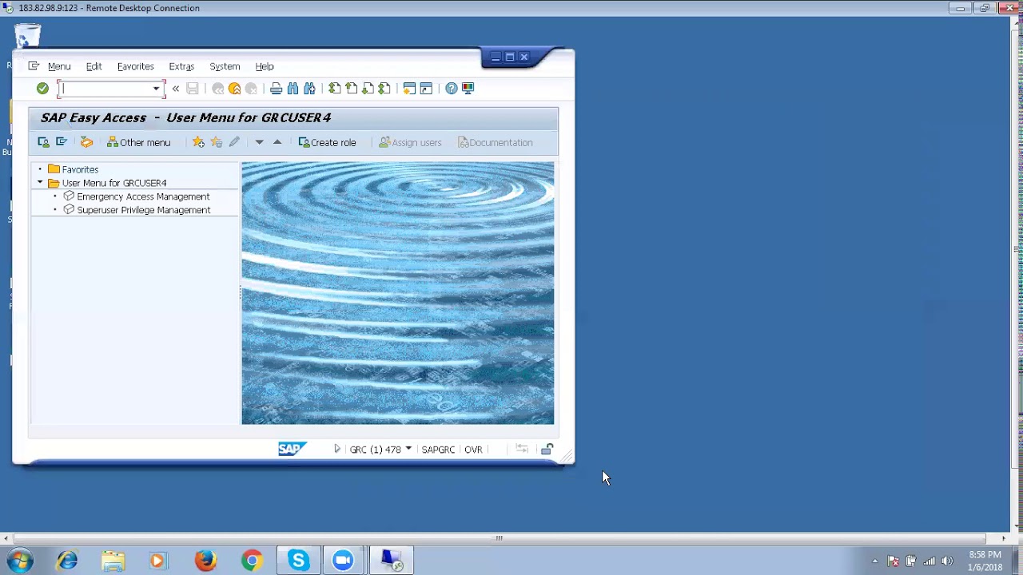Toggle OVR insert mode in status bar
Viewport: 1023px width, 575px height.
point(473,450)
